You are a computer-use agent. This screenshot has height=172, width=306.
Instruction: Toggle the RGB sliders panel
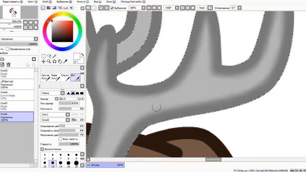tap(49, 8)
